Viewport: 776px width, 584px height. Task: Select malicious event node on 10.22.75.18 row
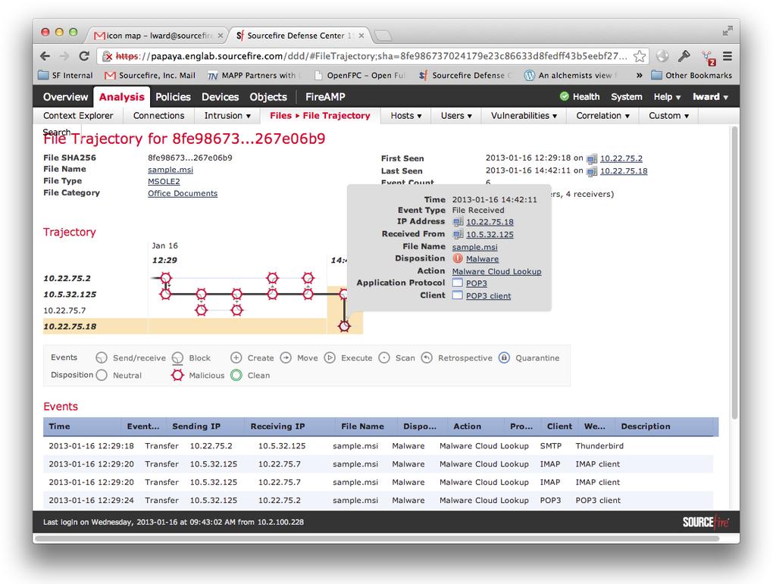coord(344,326)
